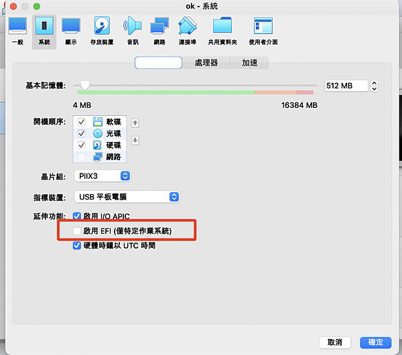Move selected boot device down

[135, 140]
